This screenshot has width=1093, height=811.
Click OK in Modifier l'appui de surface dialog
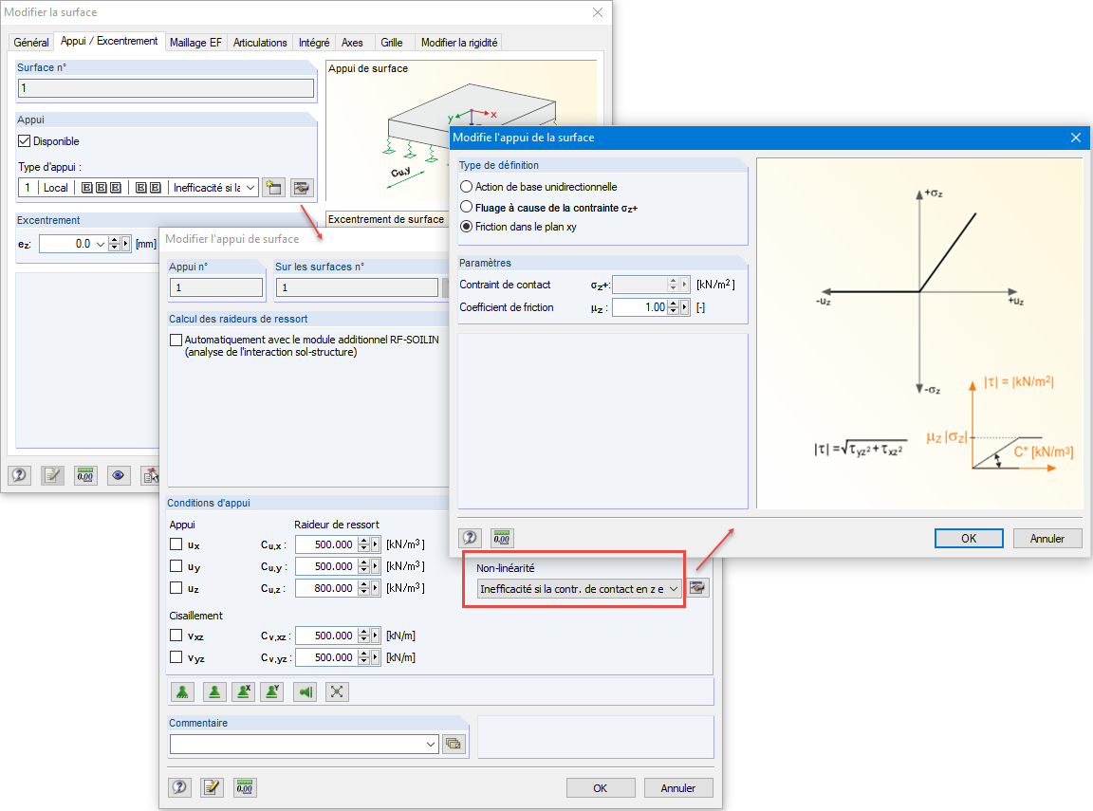tap(601, 788)
